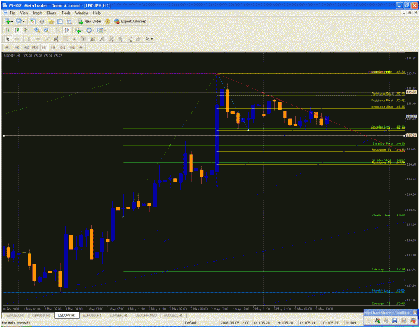420x327 pixels.
Task: Click status bar date 2008.05.05 12:00
Action: (235, 323)
